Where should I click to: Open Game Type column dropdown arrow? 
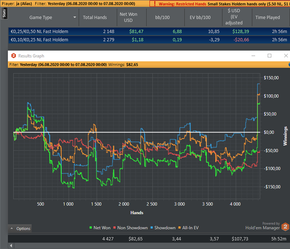75,17
